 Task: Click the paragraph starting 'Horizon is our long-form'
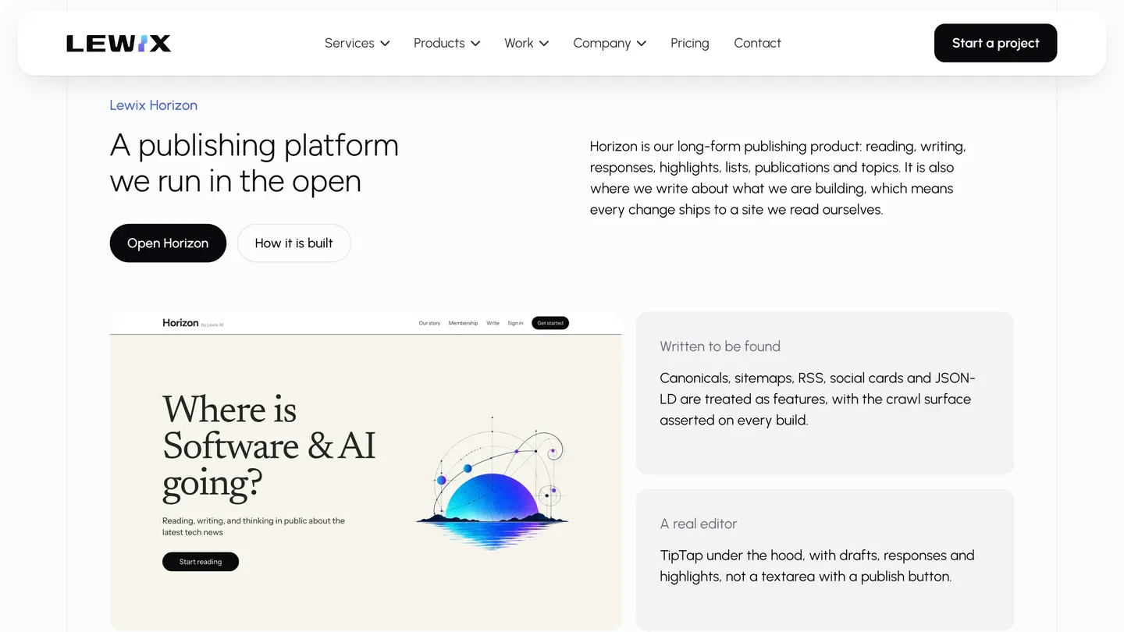[778, 178]
